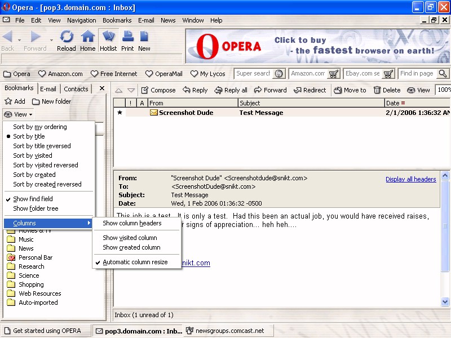The width and height of the screenshot is (451, 338).
Task: Open the Back button history arrow
Action: 19,40
